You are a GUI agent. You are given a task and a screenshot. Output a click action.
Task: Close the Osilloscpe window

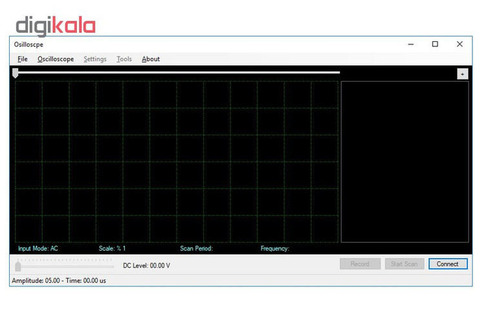coord(459,44)
